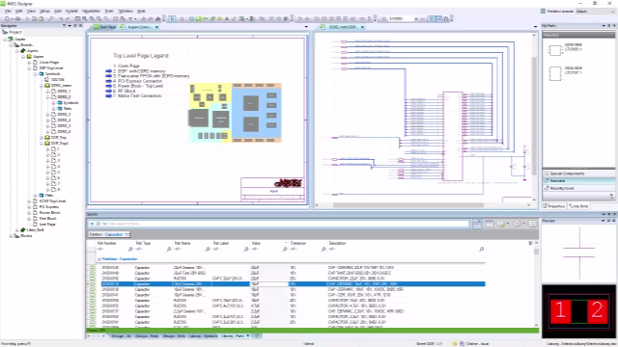
Task: Remove the Partition: Capacitor filter chip
Action: coord(126,234)
